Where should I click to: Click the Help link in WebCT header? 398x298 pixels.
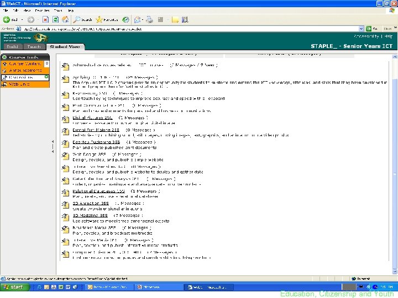tap(388, 36)
